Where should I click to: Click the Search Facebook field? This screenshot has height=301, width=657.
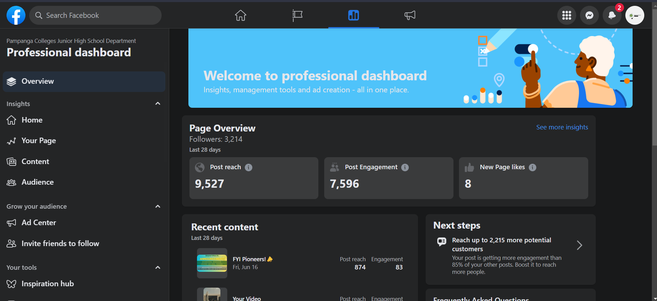click(95, 15)
